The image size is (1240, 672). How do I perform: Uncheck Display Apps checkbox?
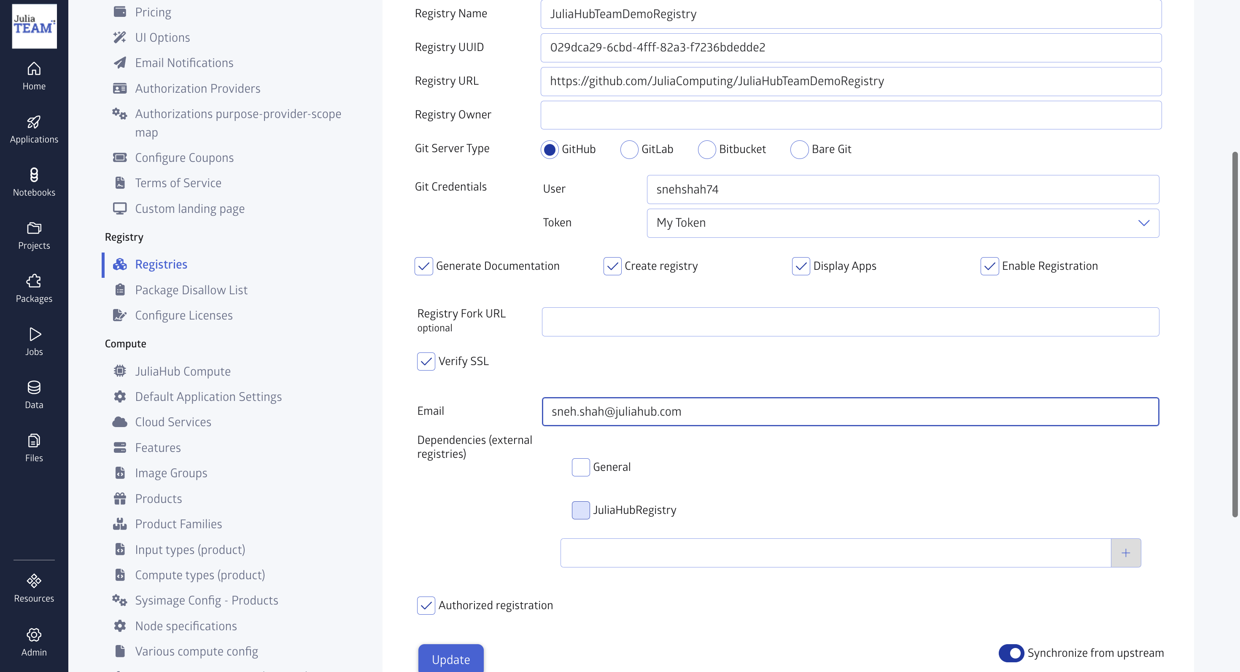[801, 266]
